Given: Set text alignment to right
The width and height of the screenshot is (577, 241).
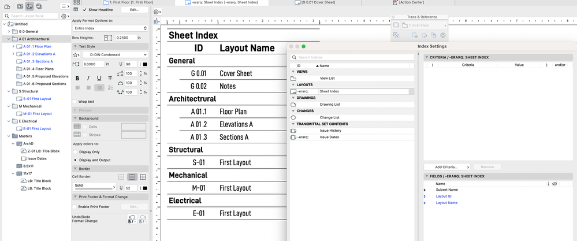Looking at the screenshot, I should pyautogui.click(x=99, y=88).
